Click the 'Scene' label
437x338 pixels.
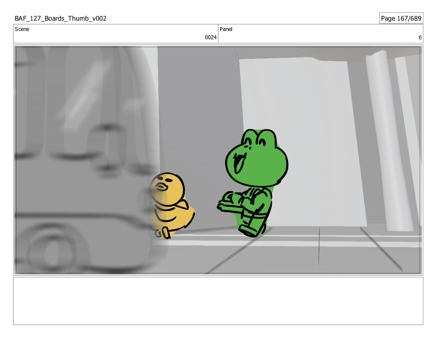[x=22, y=29]
